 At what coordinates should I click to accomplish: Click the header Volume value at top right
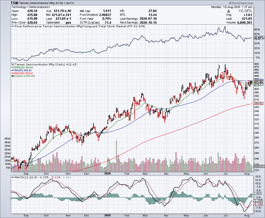pyautogui.click(x=245, y=23)
